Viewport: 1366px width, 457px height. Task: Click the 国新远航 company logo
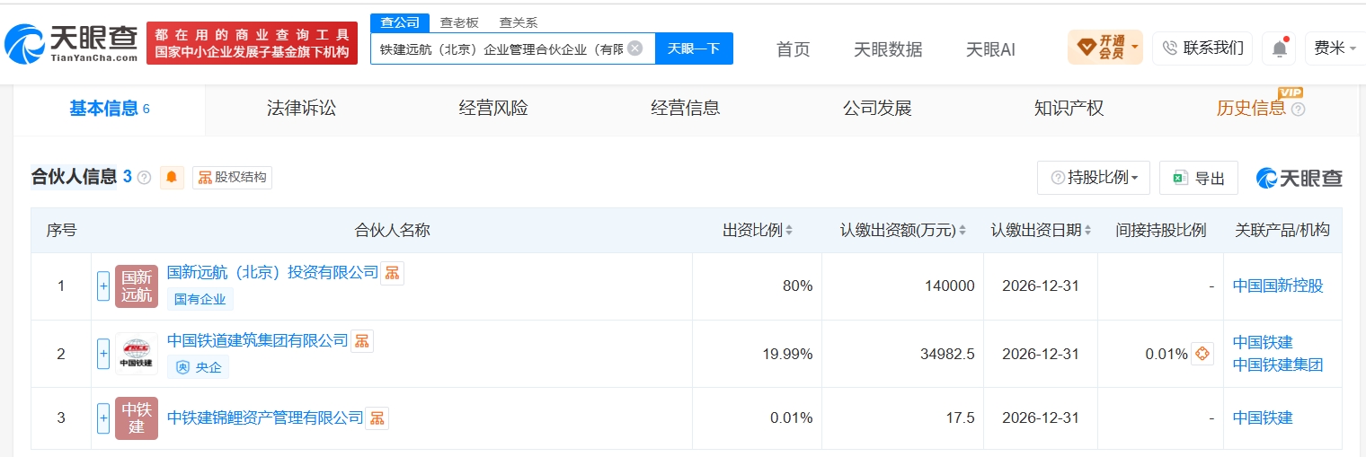[137, 286]
